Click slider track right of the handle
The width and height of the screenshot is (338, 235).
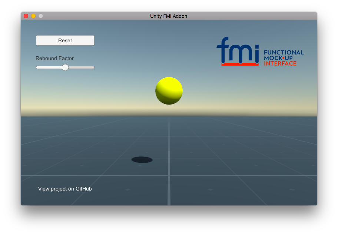80,67
